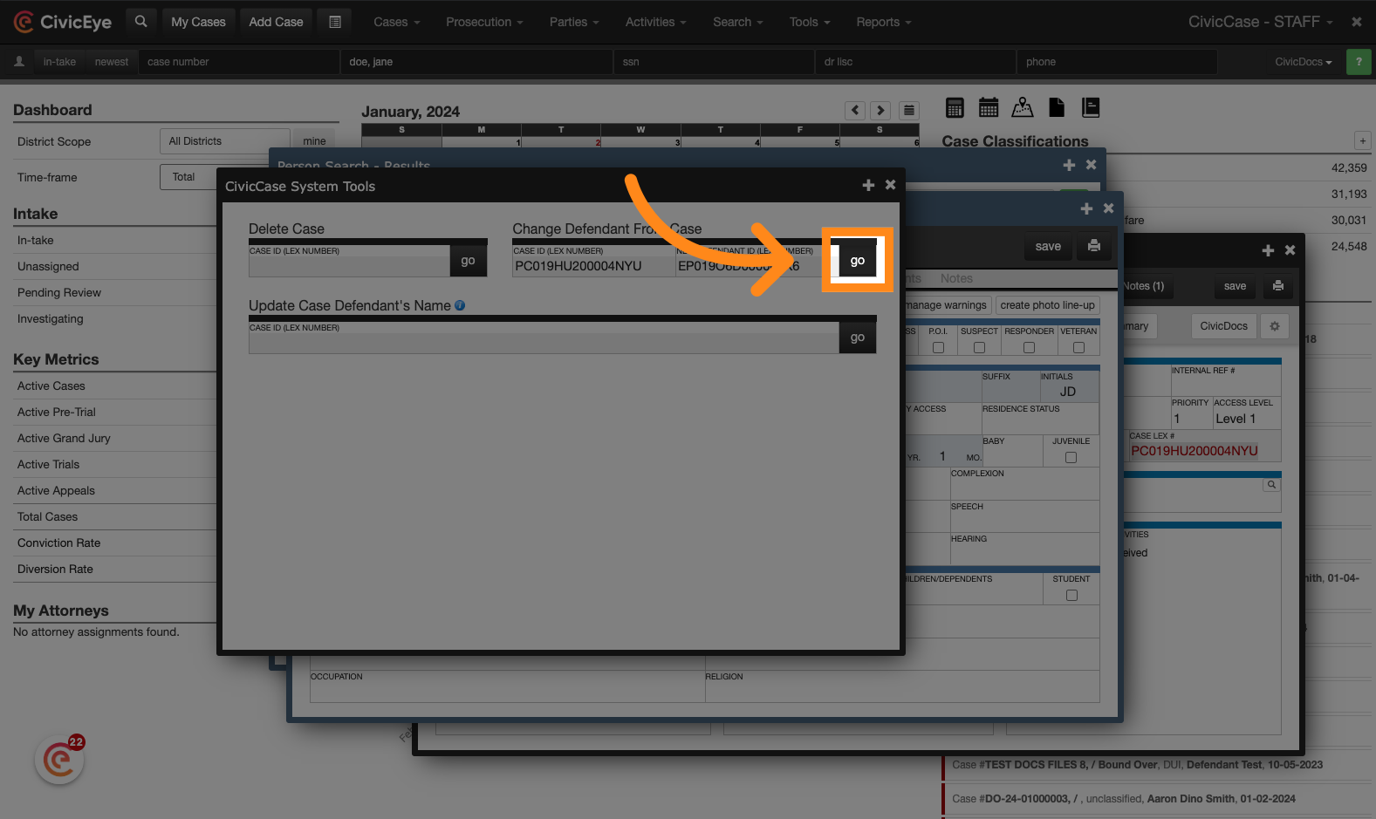This screenshot has height=819, width=1376.
Task: Select the person icon in the search bar
Action: (x=19, y=62)
